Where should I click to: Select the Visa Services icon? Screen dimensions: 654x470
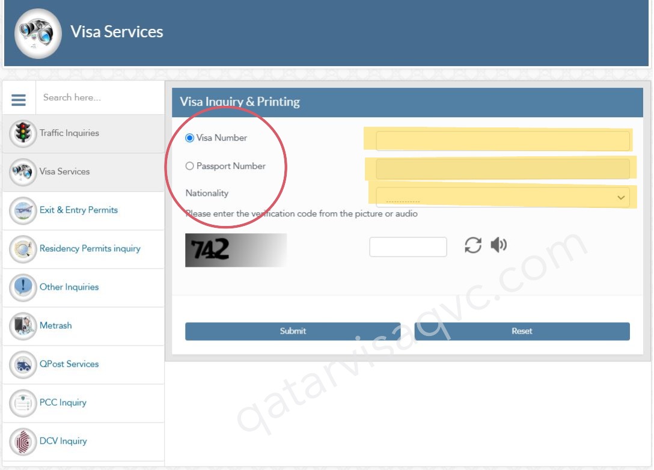click(23, 172)
